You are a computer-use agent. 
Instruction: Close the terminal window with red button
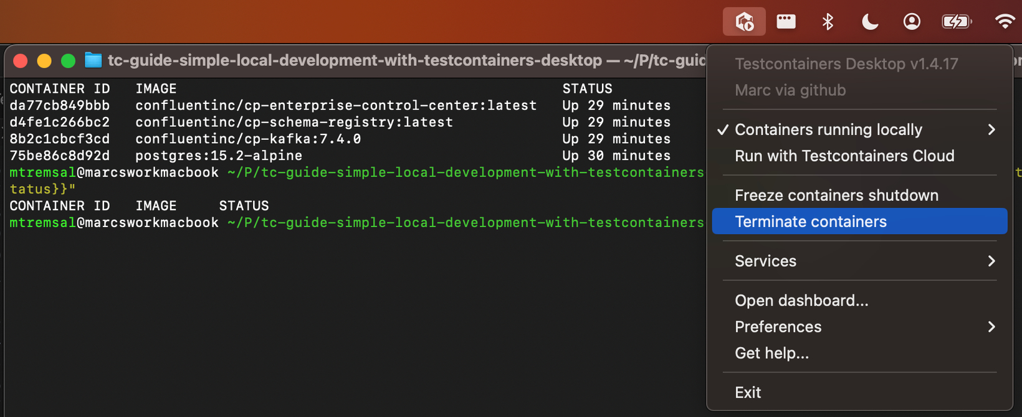21,60
